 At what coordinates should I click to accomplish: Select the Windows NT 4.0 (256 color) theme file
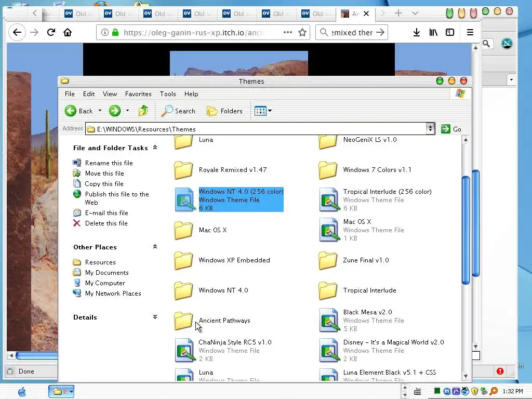229,199
